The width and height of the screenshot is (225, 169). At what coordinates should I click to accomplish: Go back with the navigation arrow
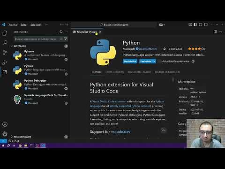click(x=61, y=24)
